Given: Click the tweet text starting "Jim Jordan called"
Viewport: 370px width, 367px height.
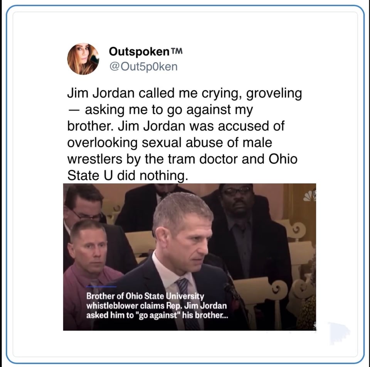Looking at the screenshot, I should pyautogui.click(x=184, y=134).
